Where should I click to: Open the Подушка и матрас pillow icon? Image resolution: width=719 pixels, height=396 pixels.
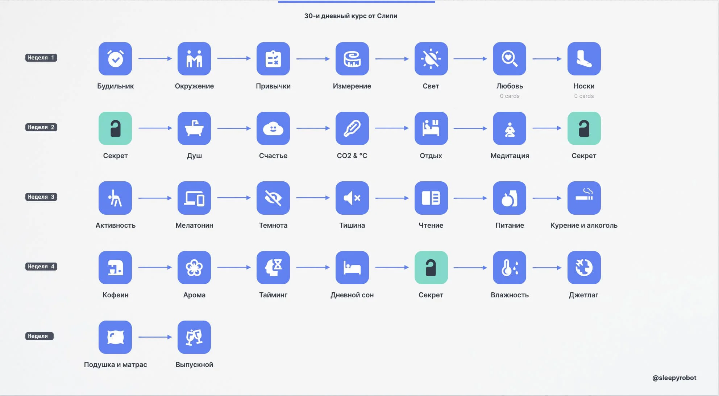click(115, 337)
